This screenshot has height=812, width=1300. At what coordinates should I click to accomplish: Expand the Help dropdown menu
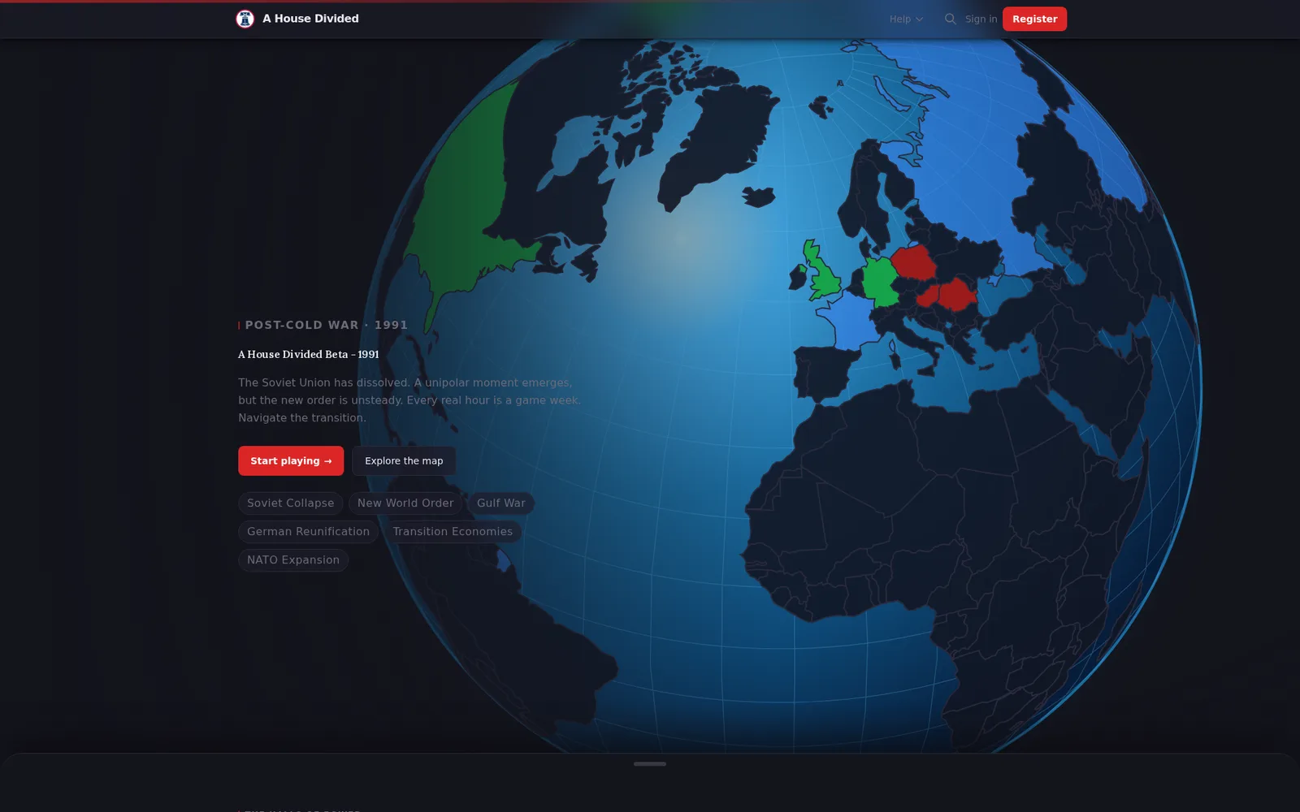[x=906, y=19]
